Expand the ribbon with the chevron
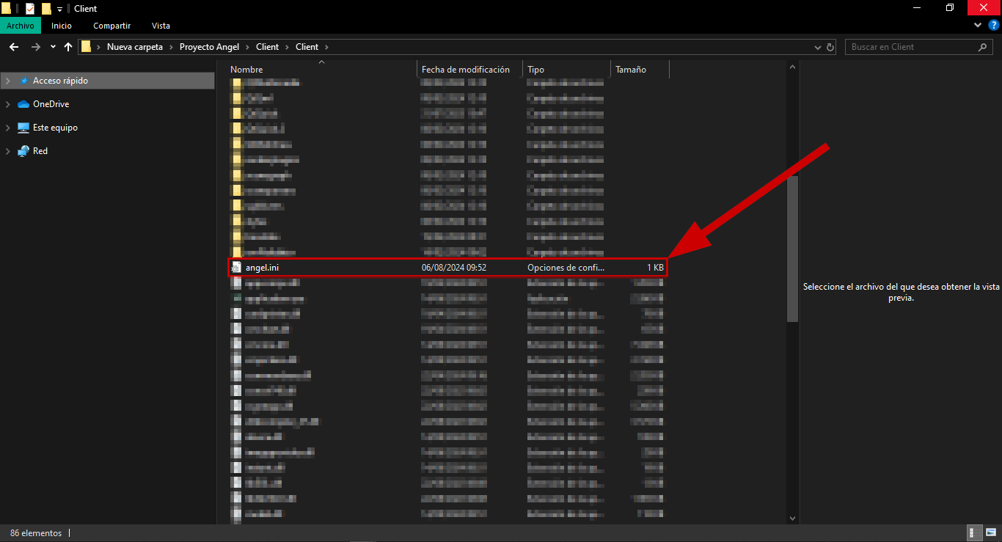The height and width of the screenshot is (542, 1002). pos(978,26)
